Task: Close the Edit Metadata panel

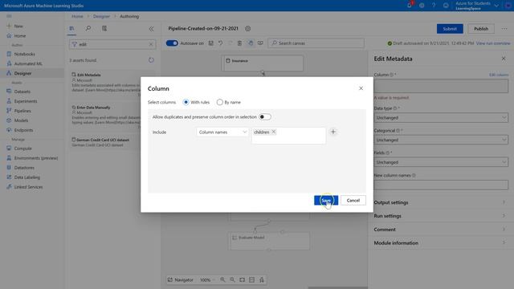Action: [504, 59]
